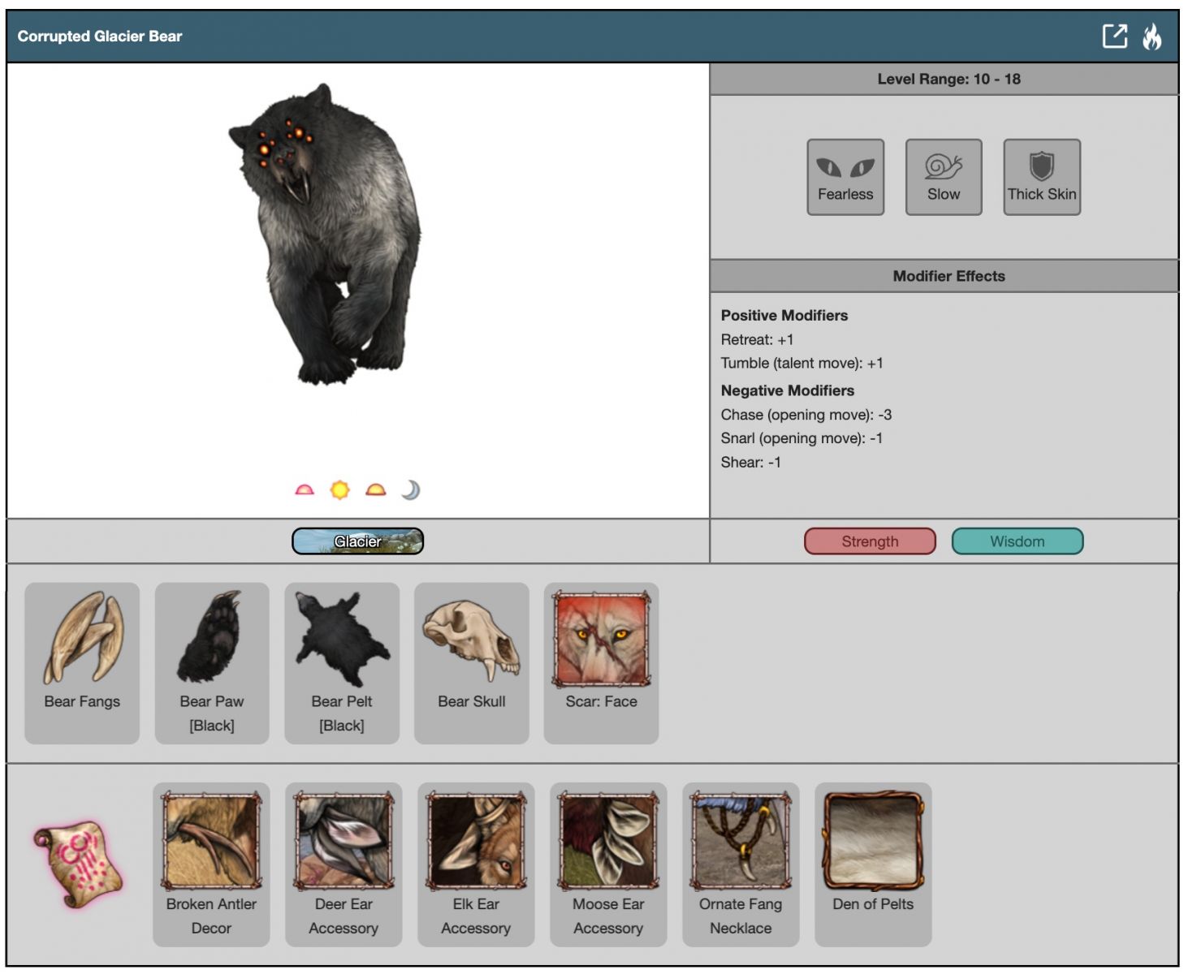The height and width of the screenshot is (974, 1184).
Task: Open the Broken Antler Decor item
Action: click(x=211, y=864)
